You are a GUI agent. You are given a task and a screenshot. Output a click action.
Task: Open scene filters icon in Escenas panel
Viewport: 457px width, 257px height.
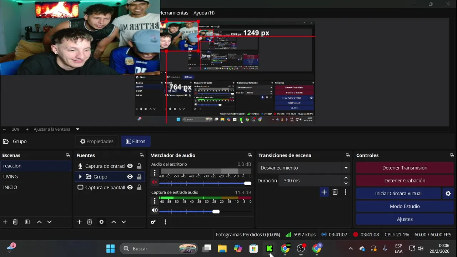(x=27, y=222)
